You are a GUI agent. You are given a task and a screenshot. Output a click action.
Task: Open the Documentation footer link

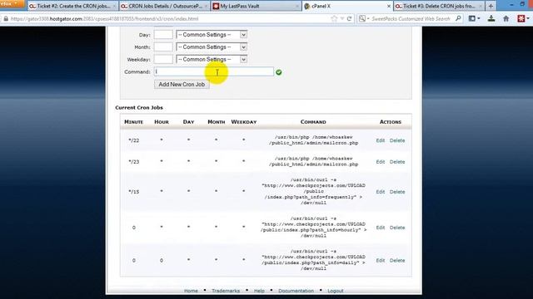click(x=296, y=291)
